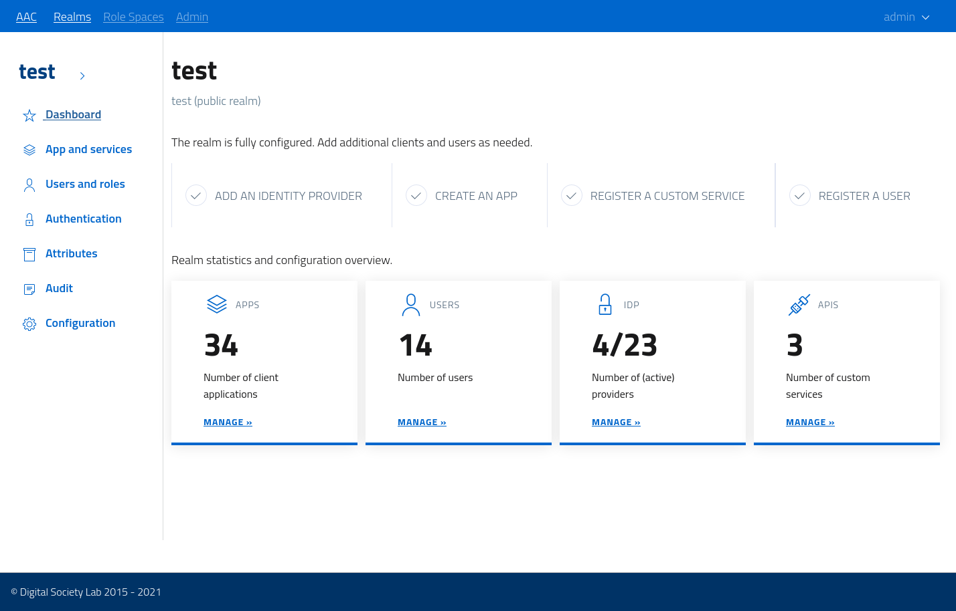Click the Dashboard star icon

(x=29, y=116)
